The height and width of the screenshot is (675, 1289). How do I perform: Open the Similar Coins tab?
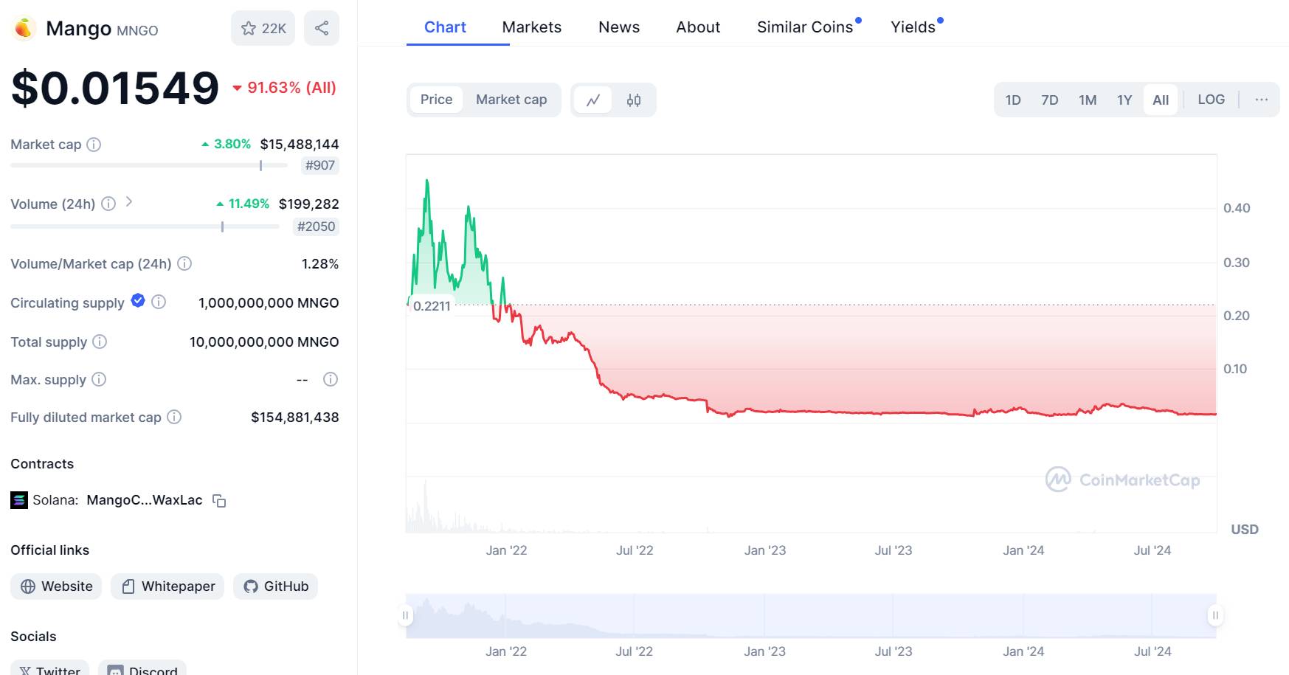tap(805, 27)
